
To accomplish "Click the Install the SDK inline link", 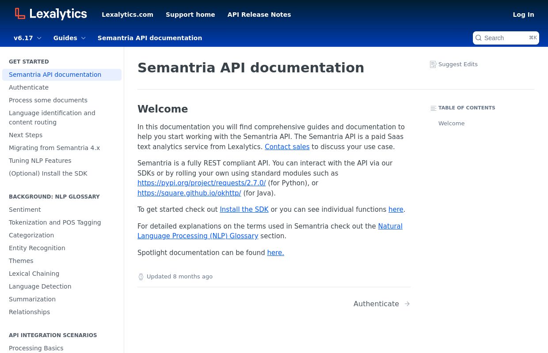I will click(x=244, y=210).
